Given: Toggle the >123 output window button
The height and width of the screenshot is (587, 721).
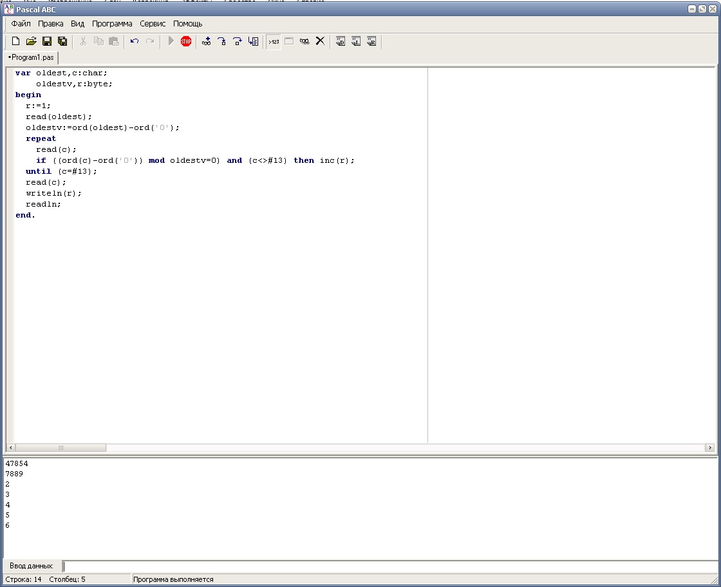Looking at the screenshot, I should 274,42.
